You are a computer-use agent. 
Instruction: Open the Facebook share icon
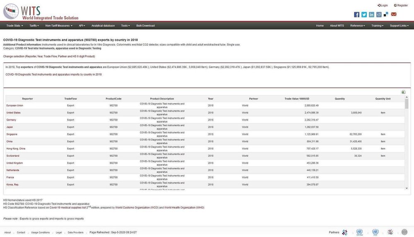coord(356,15)
